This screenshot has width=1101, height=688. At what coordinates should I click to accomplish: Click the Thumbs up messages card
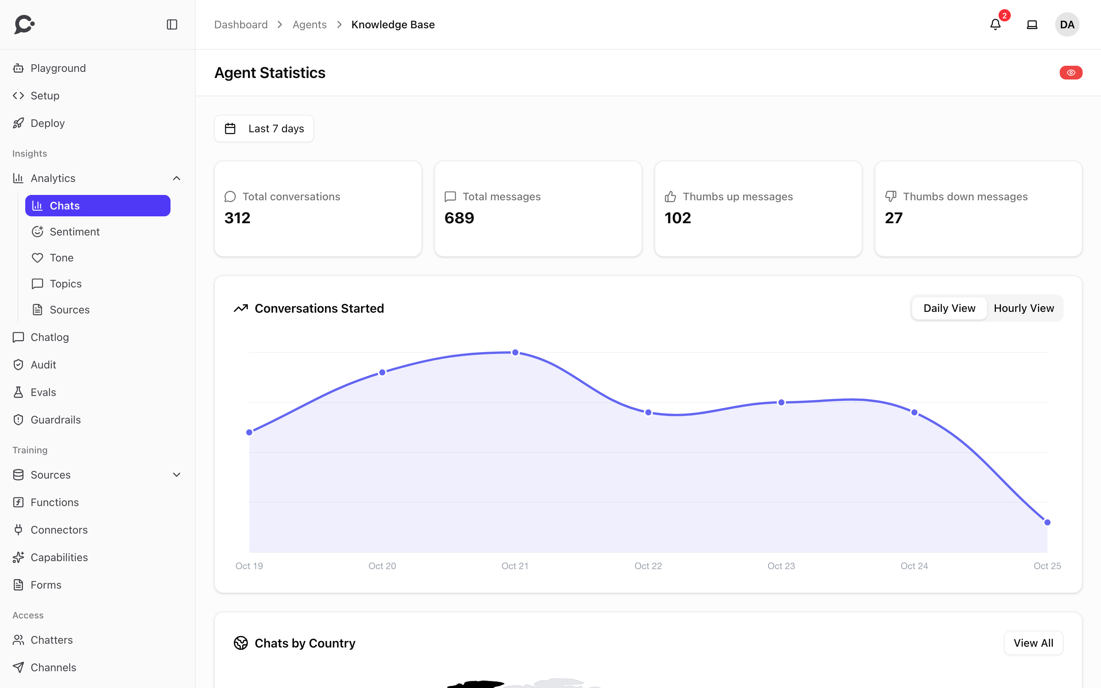pyautogui.click(x=758, y=209)
